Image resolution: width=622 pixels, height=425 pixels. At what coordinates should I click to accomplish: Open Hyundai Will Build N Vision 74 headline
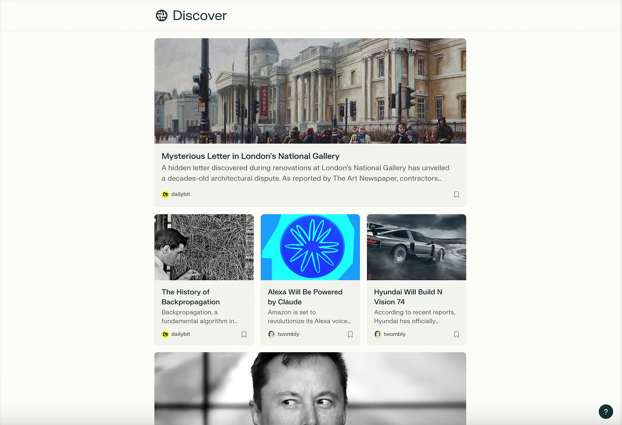(408, 297)
